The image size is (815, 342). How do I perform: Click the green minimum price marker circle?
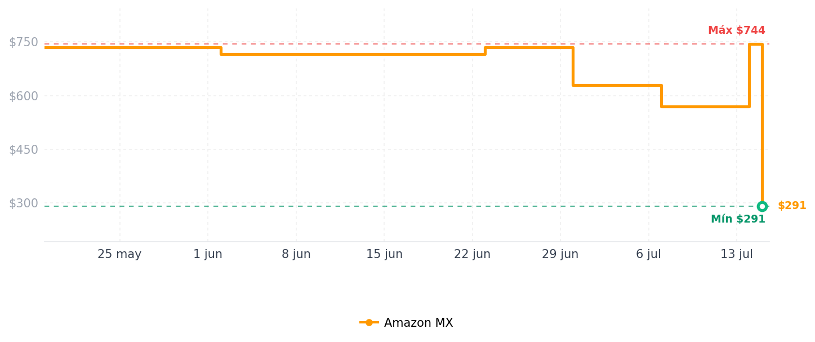[762, 206]
